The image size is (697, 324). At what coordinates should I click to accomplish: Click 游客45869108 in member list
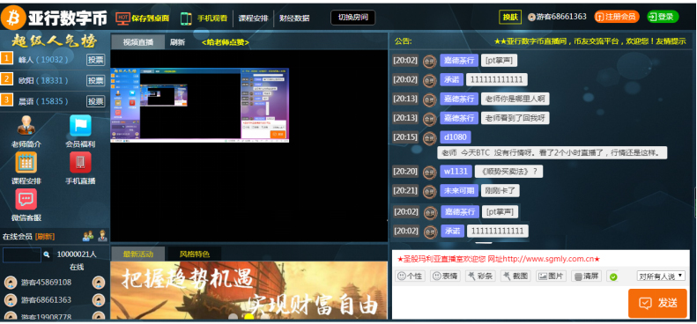[x=46, y=283]
